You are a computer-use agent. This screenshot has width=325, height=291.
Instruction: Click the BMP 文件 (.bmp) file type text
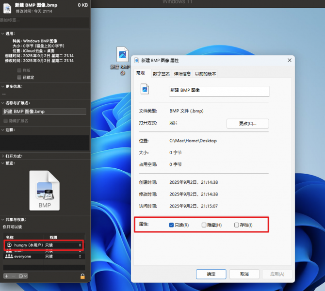click(x=187, y=111)
